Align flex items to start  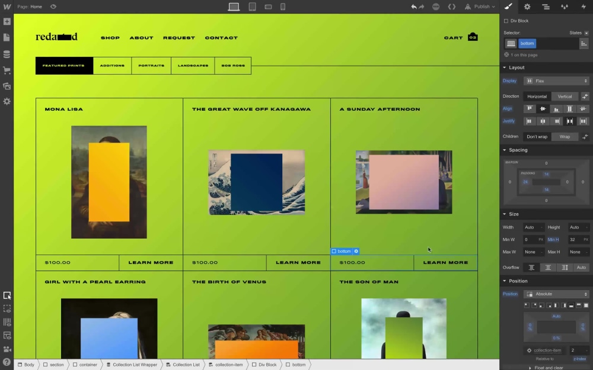[530, 109]
